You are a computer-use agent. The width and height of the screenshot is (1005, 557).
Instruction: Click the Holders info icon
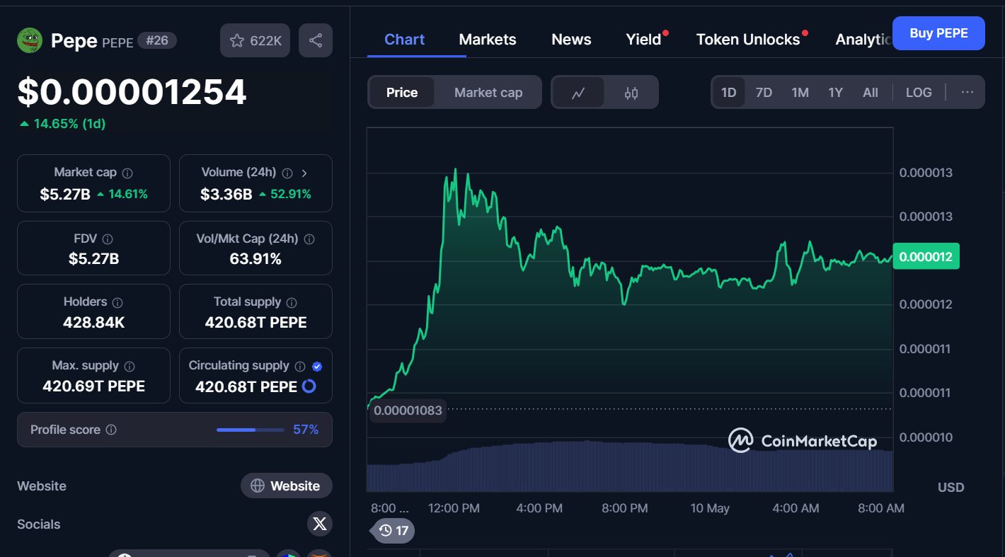(x=117, y=302)
